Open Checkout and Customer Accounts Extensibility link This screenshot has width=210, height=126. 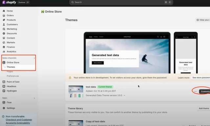pos(19,121)
